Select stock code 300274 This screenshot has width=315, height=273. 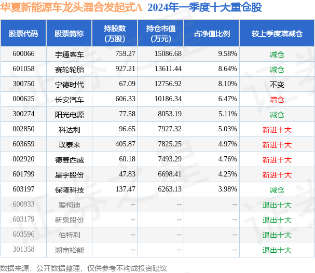(23, 114)
